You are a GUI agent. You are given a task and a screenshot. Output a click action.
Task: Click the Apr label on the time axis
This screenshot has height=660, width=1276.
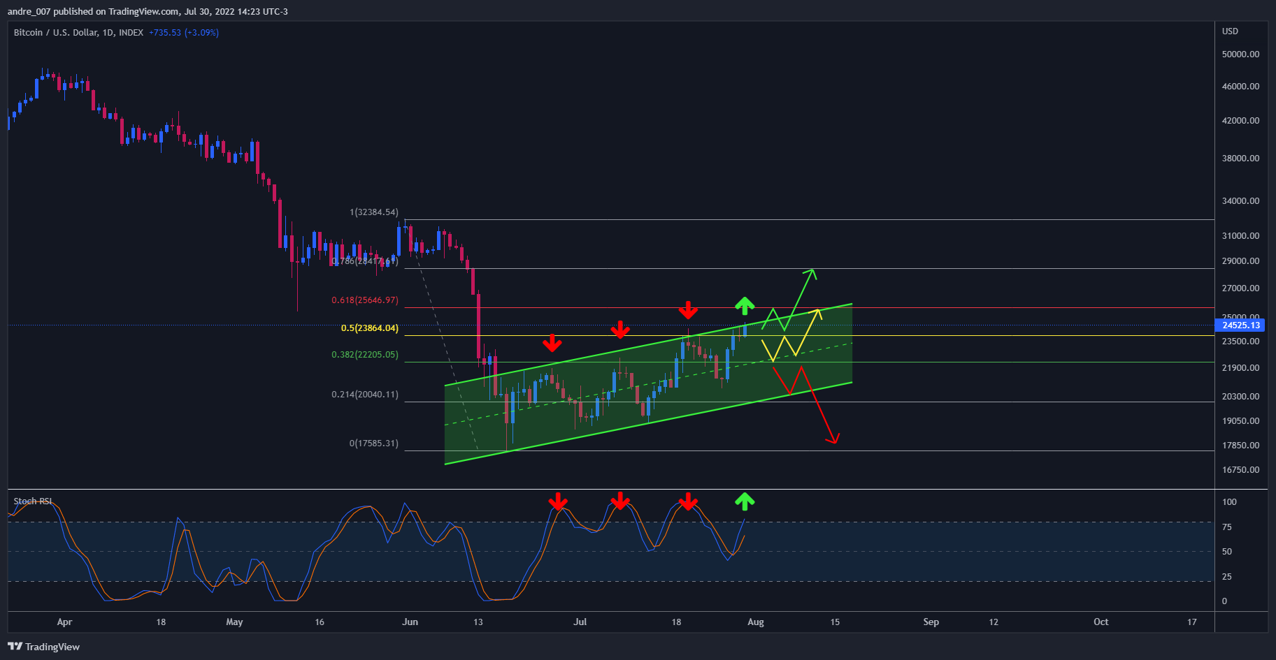[64, 622]
